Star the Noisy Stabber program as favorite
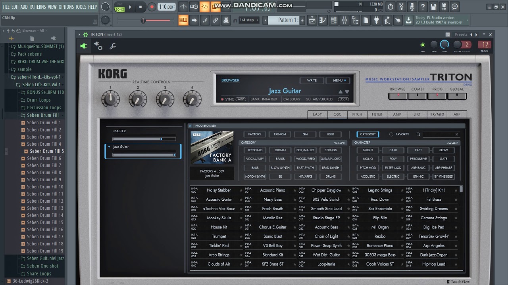This screenshot has width=508, height=285. (241, 190)
